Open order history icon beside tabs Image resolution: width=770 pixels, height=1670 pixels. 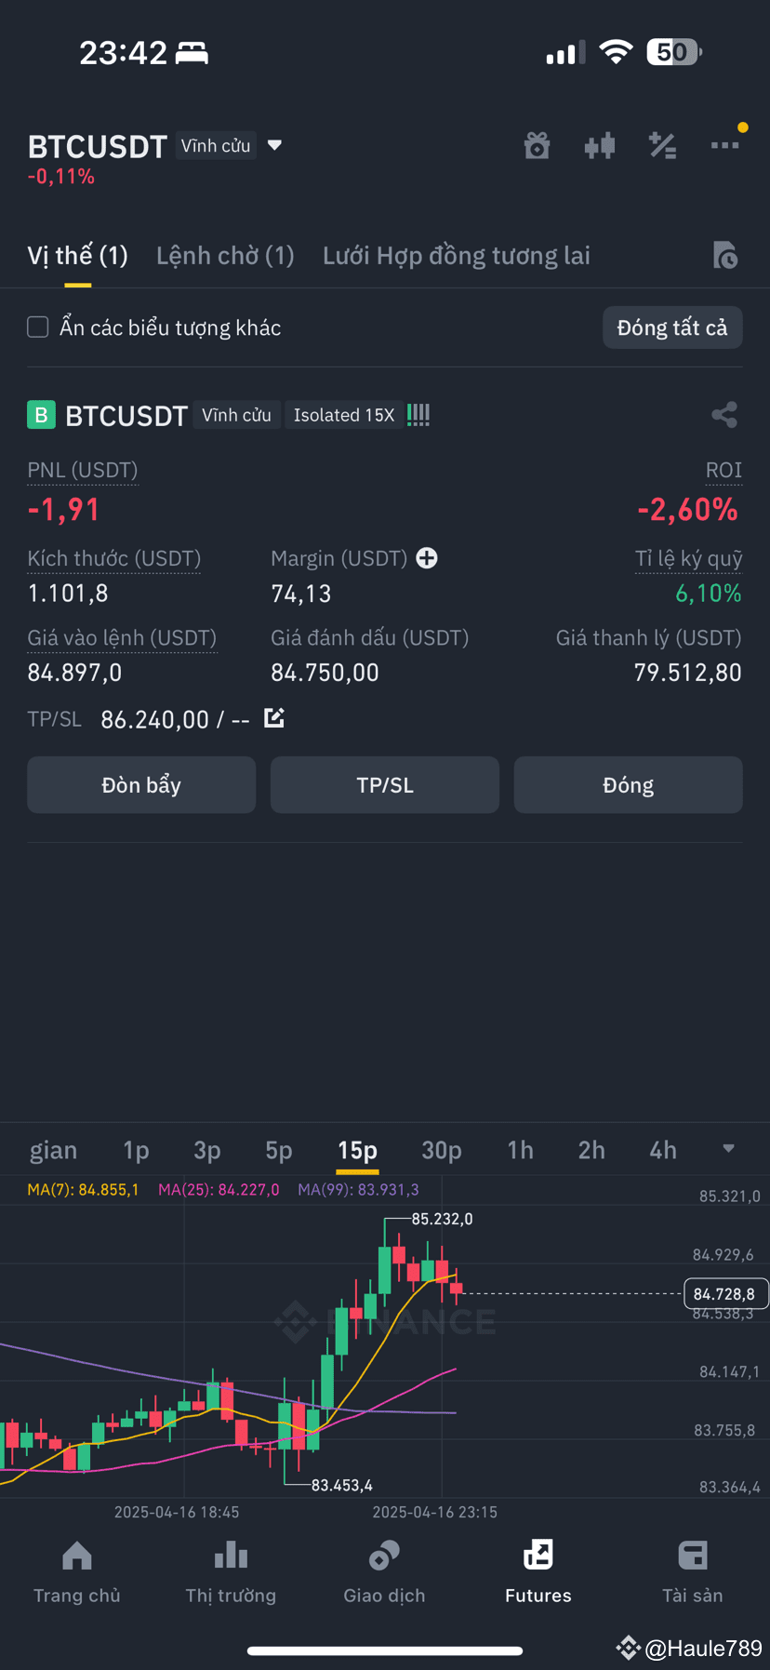pyautogui.click(x=724, y=255)
